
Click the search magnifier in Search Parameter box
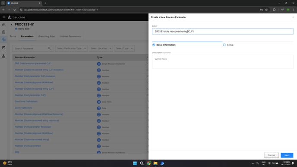coord(49,48)
